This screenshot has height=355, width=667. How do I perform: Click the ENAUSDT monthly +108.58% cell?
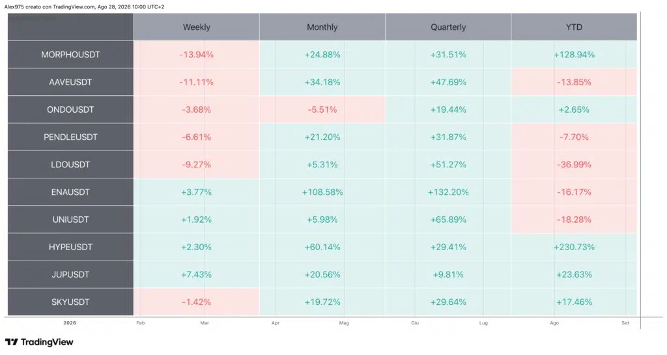(322, 192)
